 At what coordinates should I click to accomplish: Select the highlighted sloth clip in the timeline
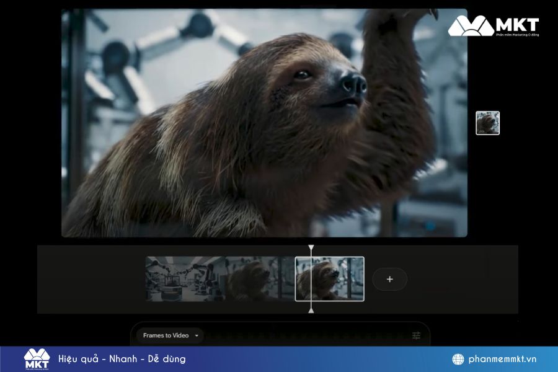(330, 279)
